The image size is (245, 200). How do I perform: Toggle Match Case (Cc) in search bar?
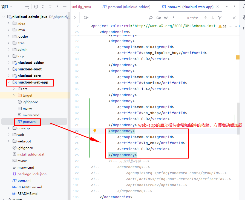[x=159, y=18]
